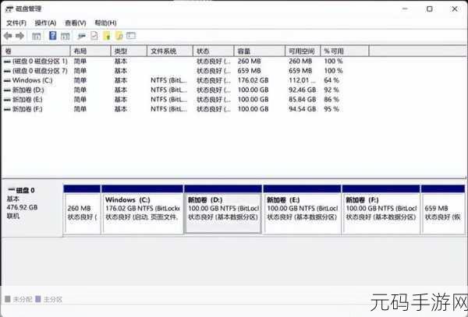468x317 pixels.
Task: Click drive icon of 新加卷 (E:) row
Action: 7,100
